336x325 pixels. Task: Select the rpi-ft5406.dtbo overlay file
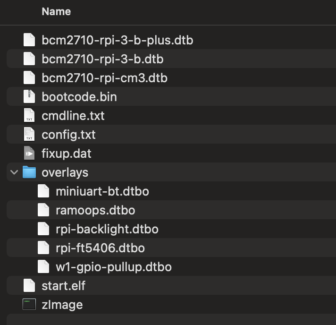pyautogui.click(x=171, y=248)
